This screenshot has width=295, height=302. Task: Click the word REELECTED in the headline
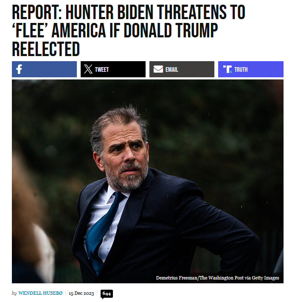(46, 49)
